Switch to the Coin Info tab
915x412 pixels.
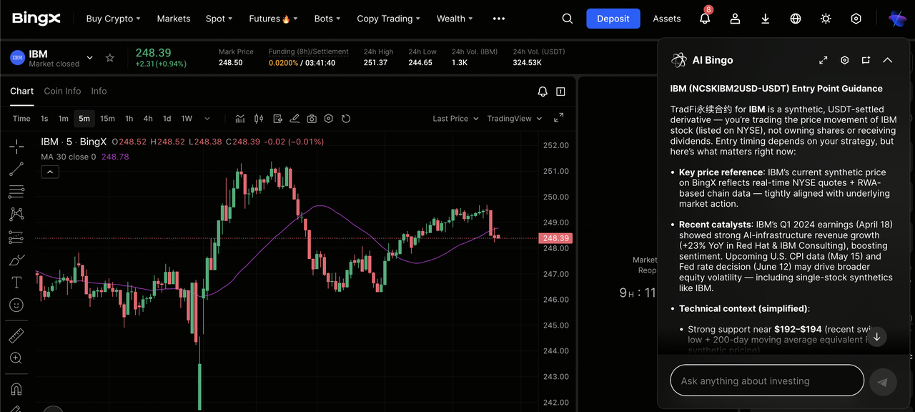pos(62,91)
